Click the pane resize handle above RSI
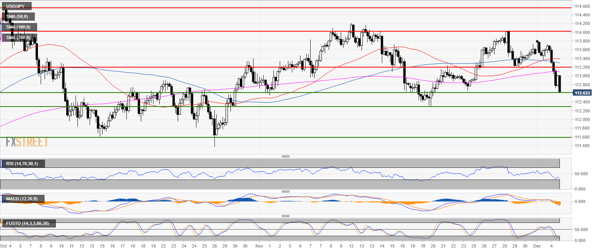Image resolution: width=599 pixels, height=251 pixels. (286, 156)
